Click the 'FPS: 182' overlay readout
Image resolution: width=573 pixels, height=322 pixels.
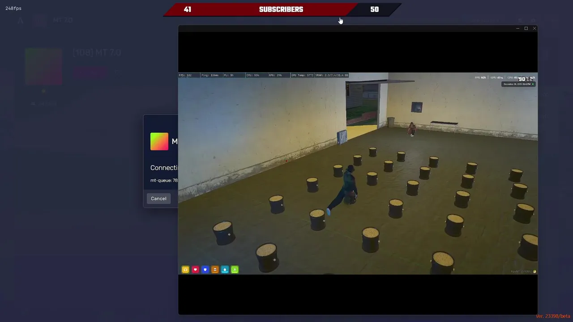click(185, 75)
